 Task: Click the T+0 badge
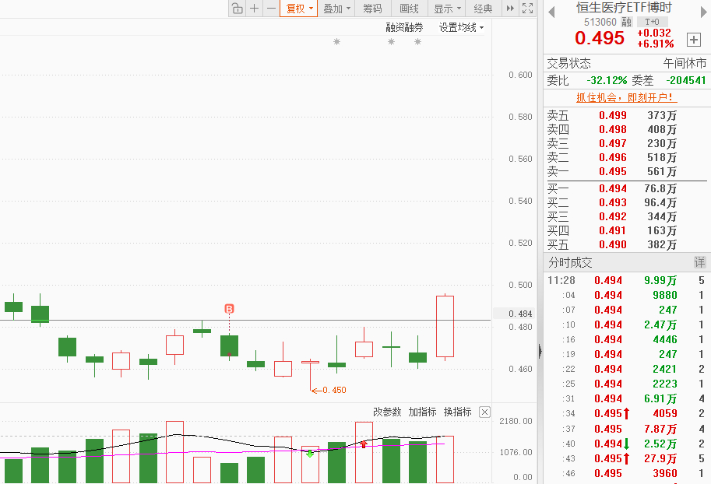[652, 22]
